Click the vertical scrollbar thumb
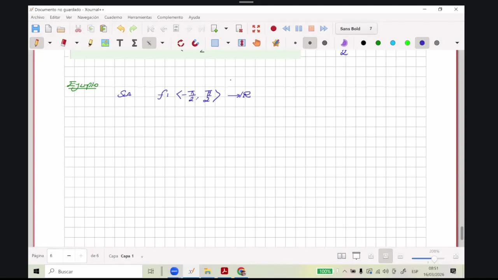Viewport: 498px width, 280px height. (x=462, y=233)
